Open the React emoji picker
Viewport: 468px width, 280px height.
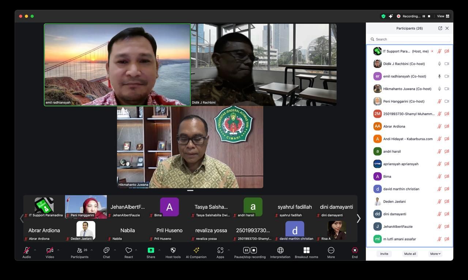129,252
